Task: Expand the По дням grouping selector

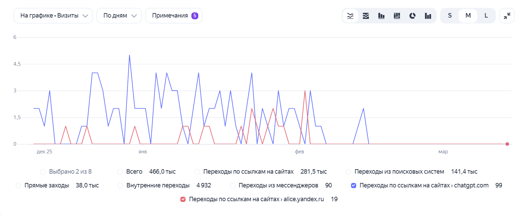Action: [x=119, y=16]
